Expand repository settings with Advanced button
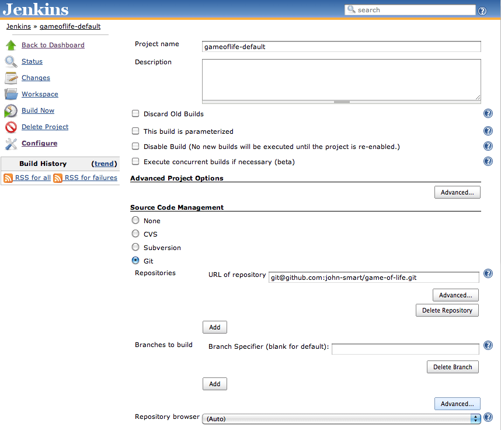The width and height of the screenshot is (501, 430). pos(455,295)
